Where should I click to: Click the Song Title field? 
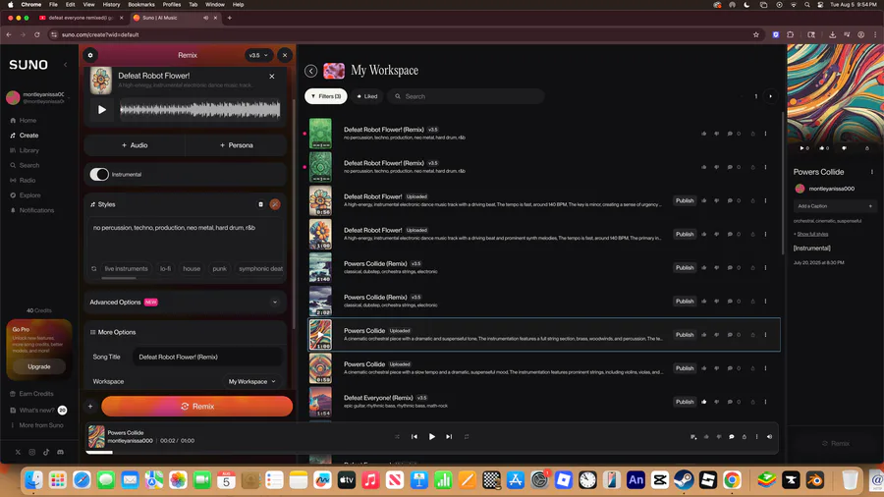207,358
